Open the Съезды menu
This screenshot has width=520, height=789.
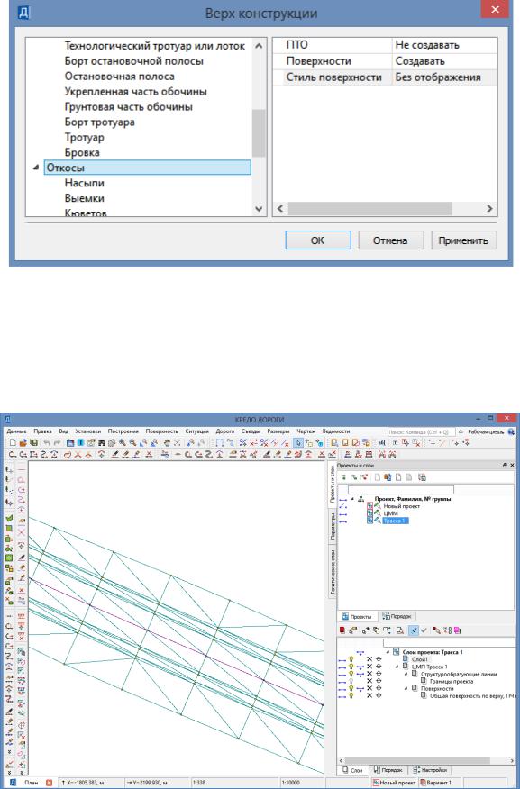251,431
